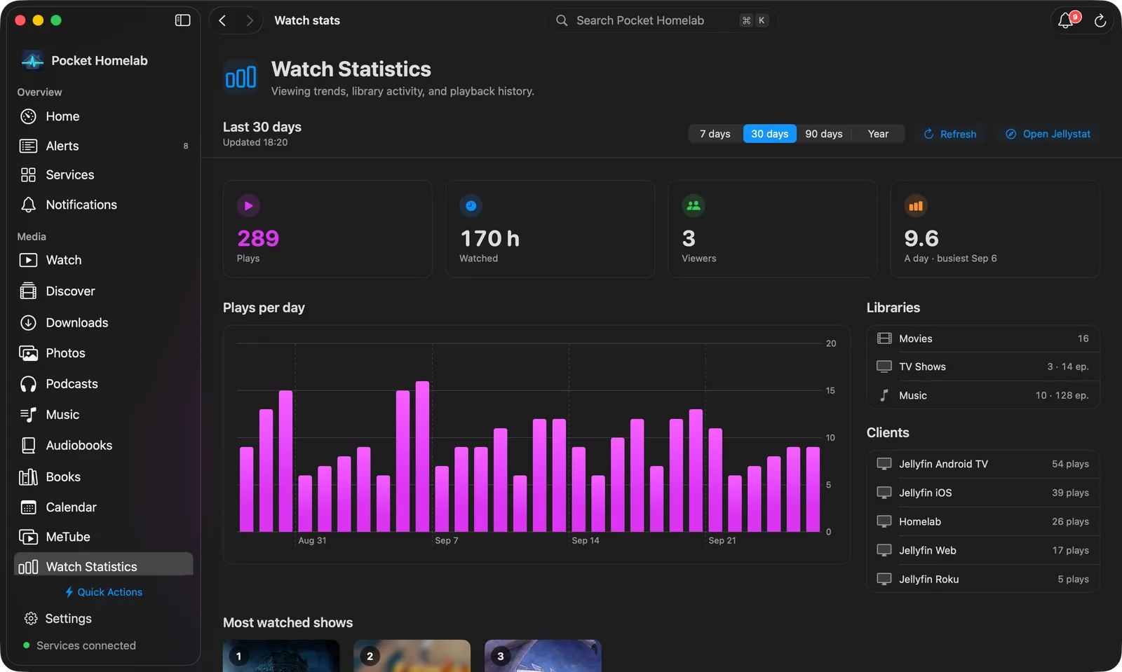The image size is (1122, 672).
Task: Open Alerts in the sidebar
Action: 104,146
